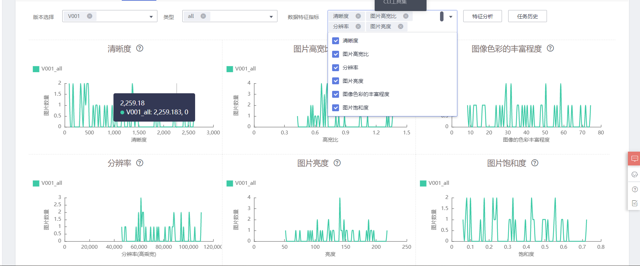
Task: Open the smiley satisfaction survey icon
Action: coord(634,174)
